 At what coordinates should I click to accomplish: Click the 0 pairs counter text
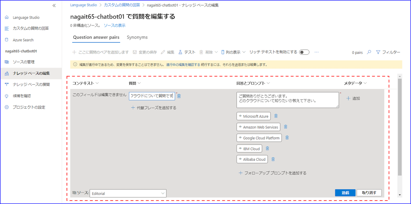click(357, 53)
